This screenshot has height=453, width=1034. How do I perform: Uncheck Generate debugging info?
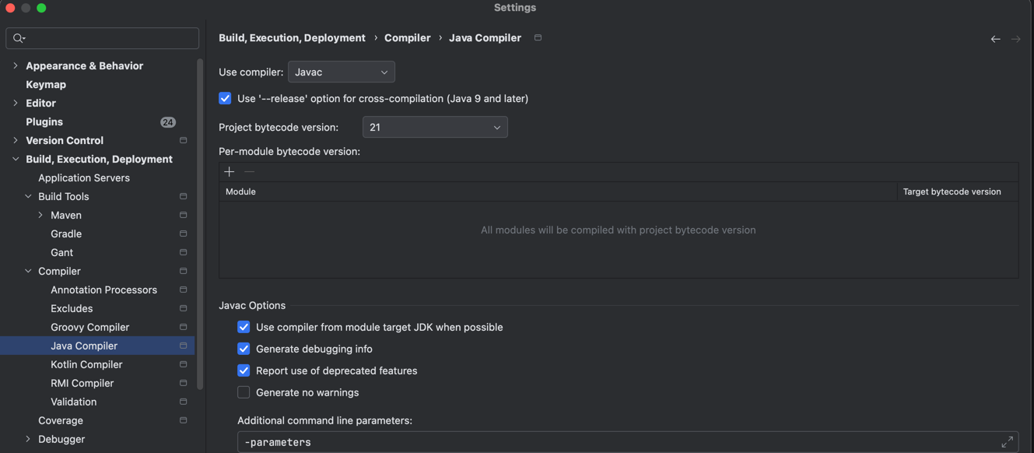coord(244,349)
